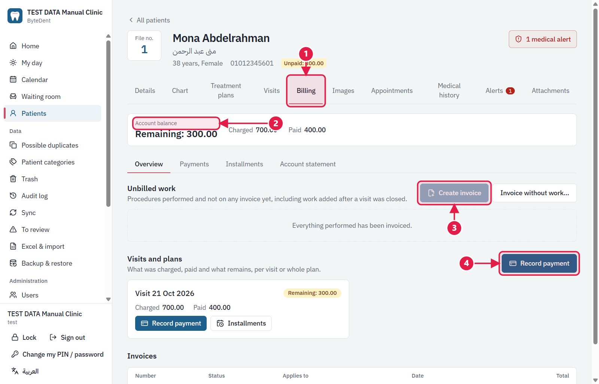
Task: Click the Patients person icon
Action: coord(13,113)
